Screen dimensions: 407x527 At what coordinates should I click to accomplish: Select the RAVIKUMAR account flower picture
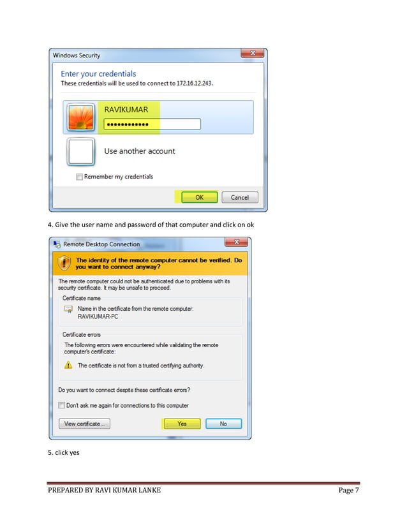point(80,117)
